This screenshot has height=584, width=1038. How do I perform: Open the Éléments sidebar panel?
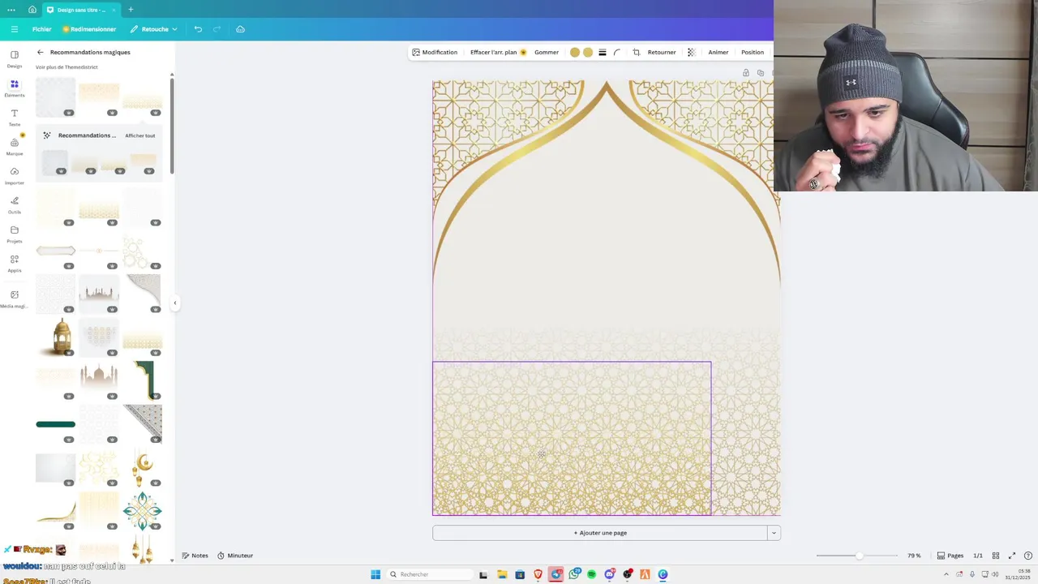tap(15, 88)
